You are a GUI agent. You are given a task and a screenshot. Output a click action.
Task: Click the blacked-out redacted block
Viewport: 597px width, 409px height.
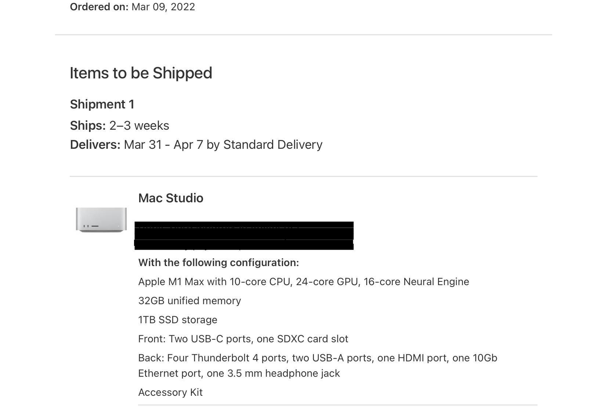(244, 236)
